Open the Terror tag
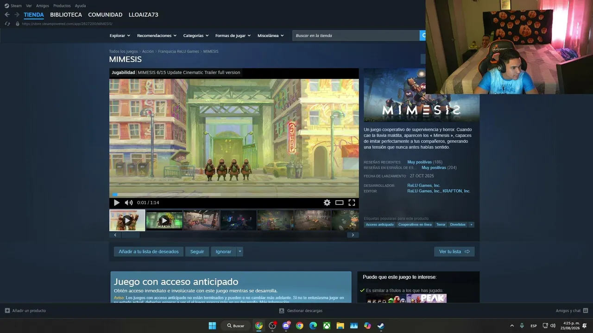The image size is (593, 333). tap(441, 225)
